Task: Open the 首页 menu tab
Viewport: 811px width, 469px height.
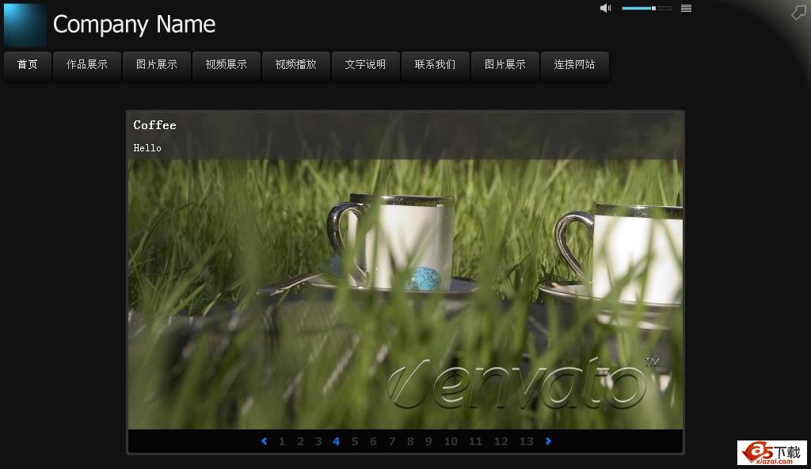Action: click(28, 65)
